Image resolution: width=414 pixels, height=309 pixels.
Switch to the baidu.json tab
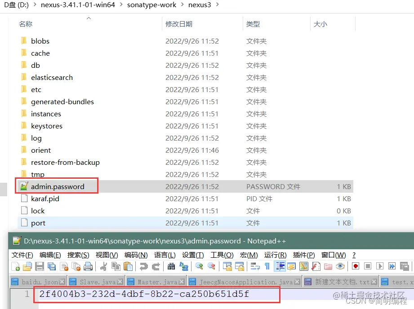pyautogui.click(x=38, y=282)
